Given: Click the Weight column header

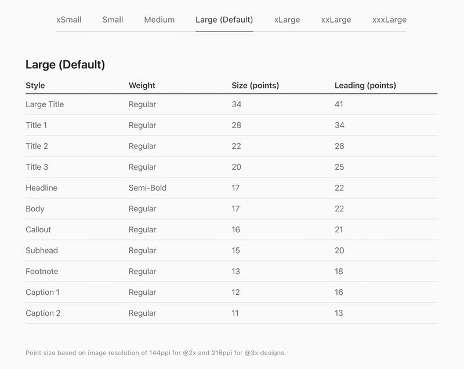Looking at the screenshot, I should (x=142, y=85).
